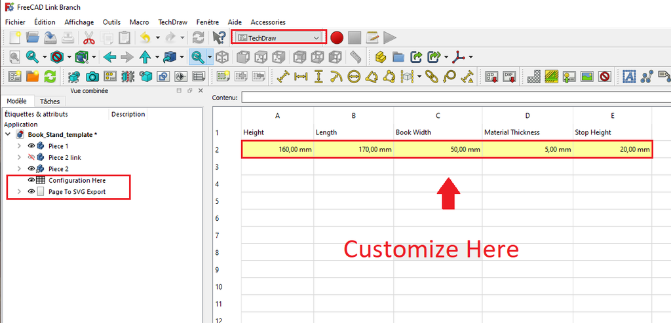Expand the Piece 2 tree item
This screenshot has height=323, width=671.
[19, 169]
